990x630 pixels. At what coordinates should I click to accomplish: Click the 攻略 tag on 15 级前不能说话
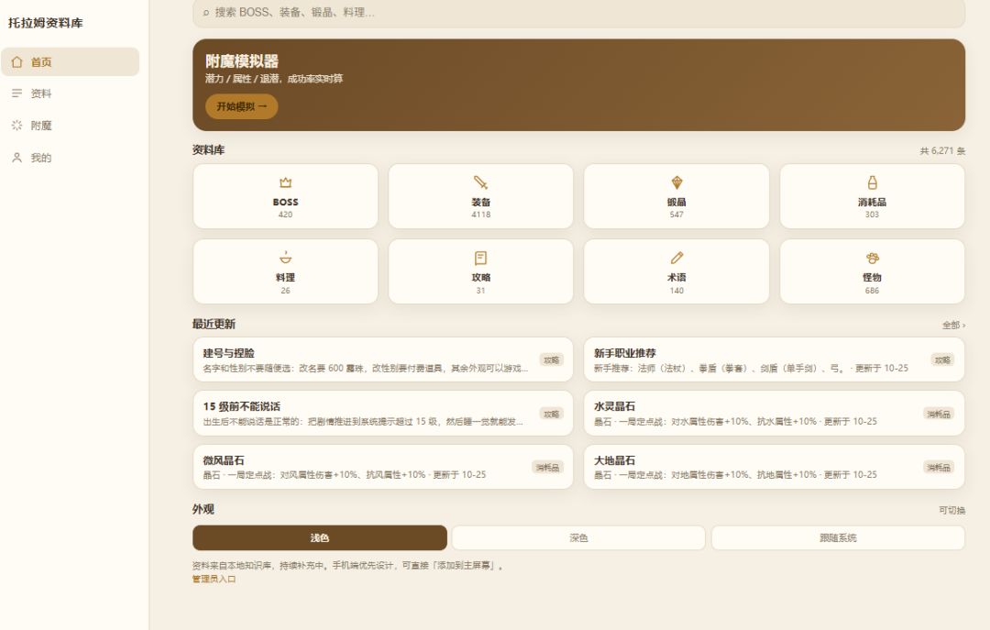click(x=551, y=414)
